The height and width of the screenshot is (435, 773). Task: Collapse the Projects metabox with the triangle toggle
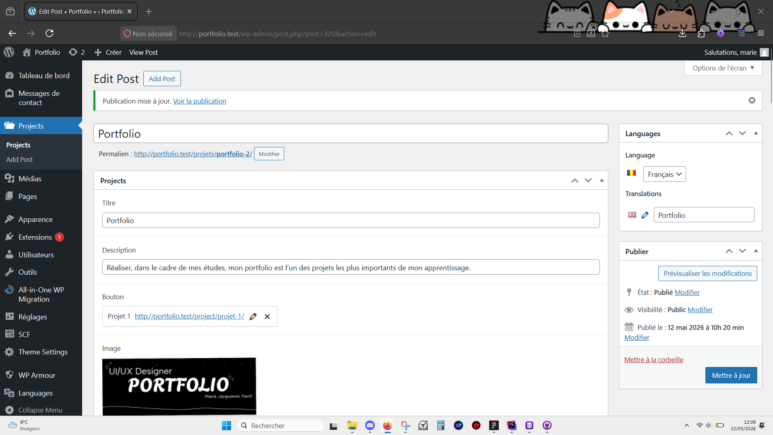pos(602,180)
